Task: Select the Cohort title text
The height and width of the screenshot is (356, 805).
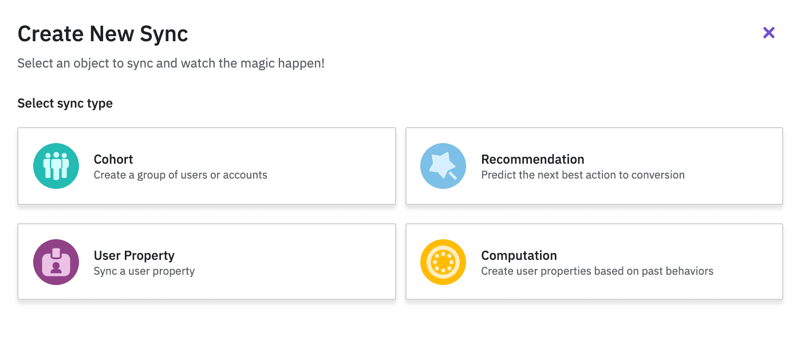Action: tap(113, 159)
